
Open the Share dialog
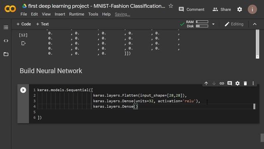click(x=222, y=10)
